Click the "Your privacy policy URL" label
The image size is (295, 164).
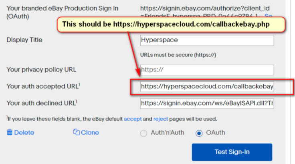[41, 70]
